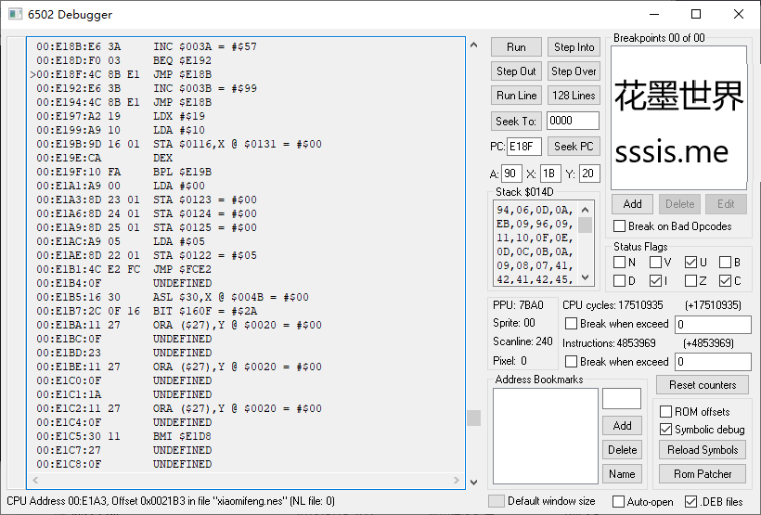This screenshot has height=515, width=761.
Task: Focus the A register field
Action: (511, 174)
